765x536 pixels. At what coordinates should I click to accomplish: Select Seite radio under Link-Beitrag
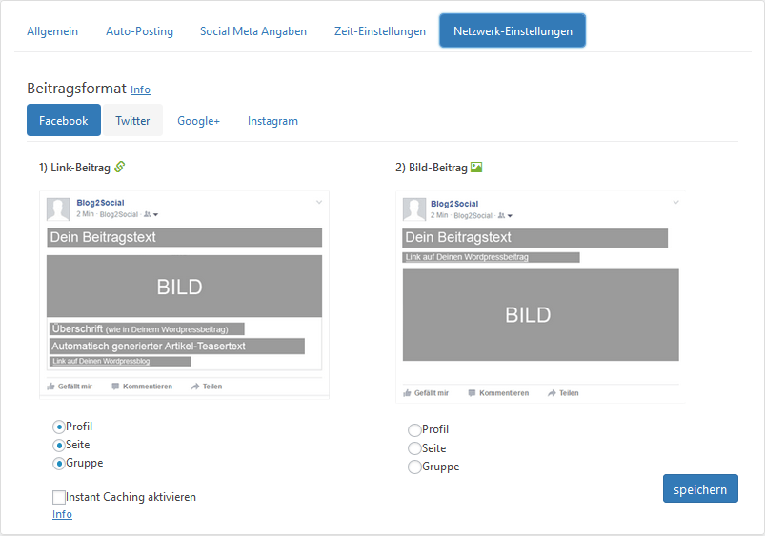point(58,446)
